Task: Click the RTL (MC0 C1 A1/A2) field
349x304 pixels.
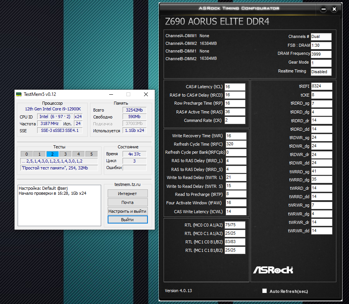Action: [x=235, y=233]
